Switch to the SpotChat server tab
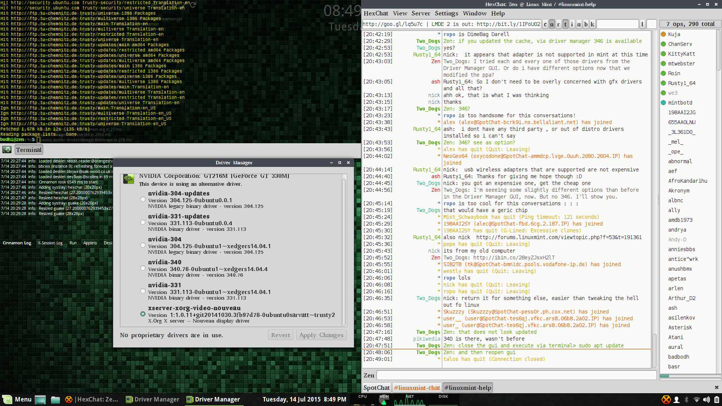This screenshot has height=406, width=722. coord(376,388)
